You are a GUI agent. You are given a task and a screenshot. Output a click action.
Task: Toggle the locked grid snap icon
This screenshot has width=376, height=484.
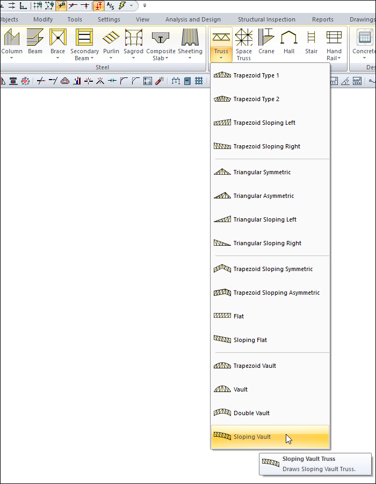click(38, 5)
